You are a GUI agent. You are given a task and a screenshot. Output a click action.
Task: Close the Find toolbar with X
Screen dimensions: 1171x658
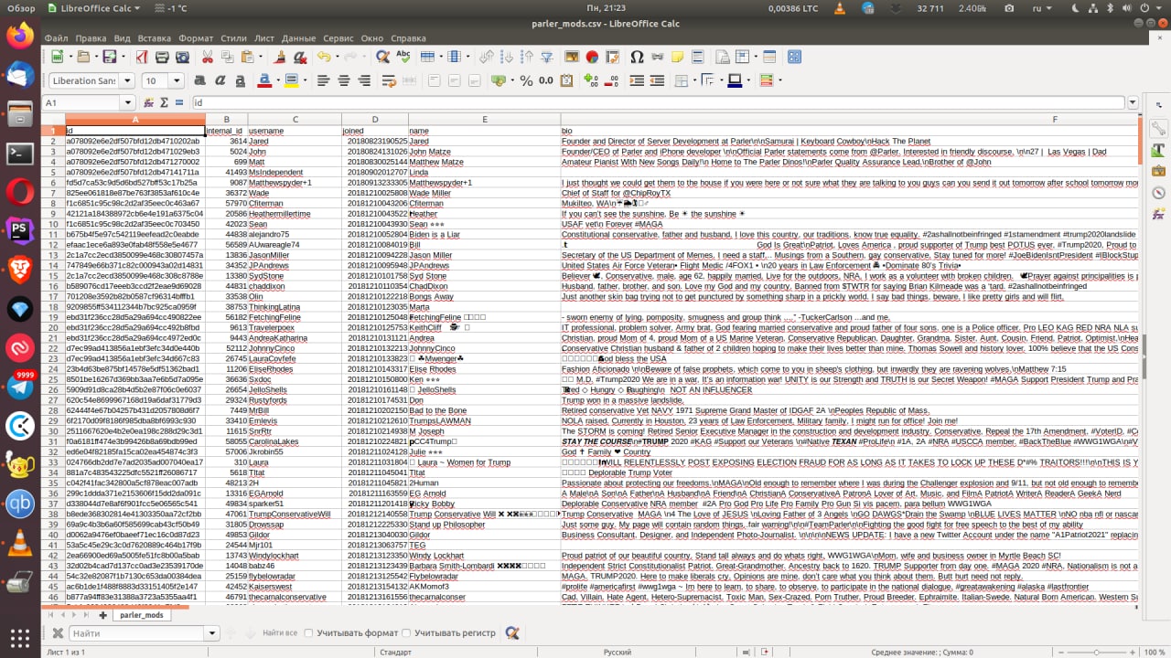(x=57, y=632)
